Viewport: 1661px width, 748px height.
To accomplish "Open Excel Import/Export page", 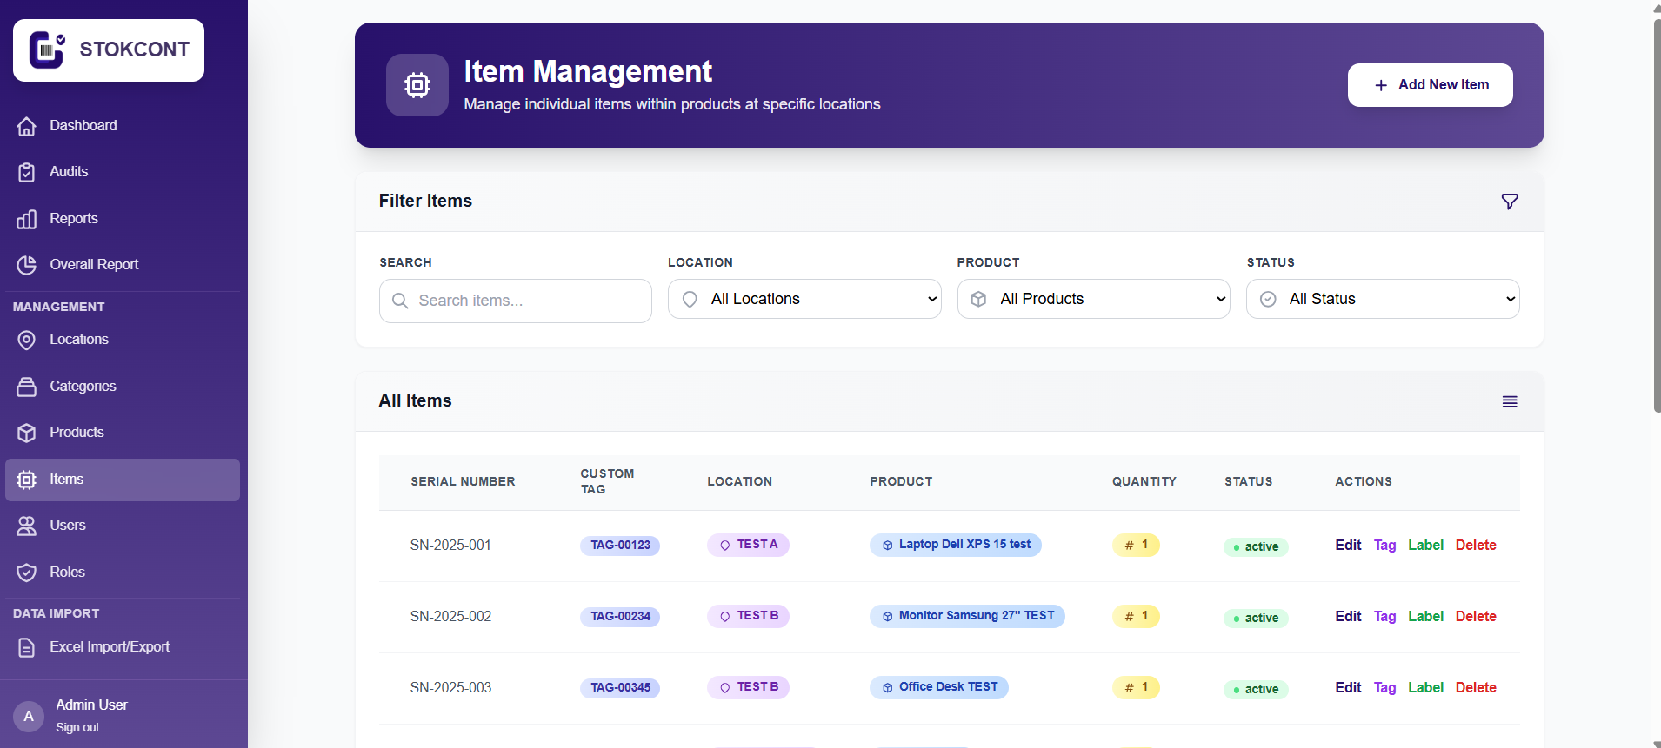I will pos(109,647).
